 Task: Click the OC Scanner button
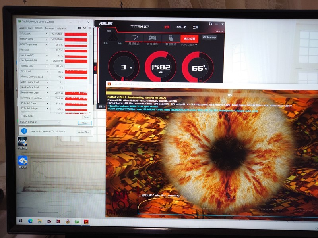pyautogui.click(x=209, y=37)
